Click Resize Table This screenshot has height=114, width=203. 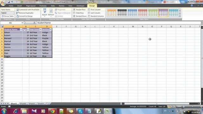coord(8,16)
